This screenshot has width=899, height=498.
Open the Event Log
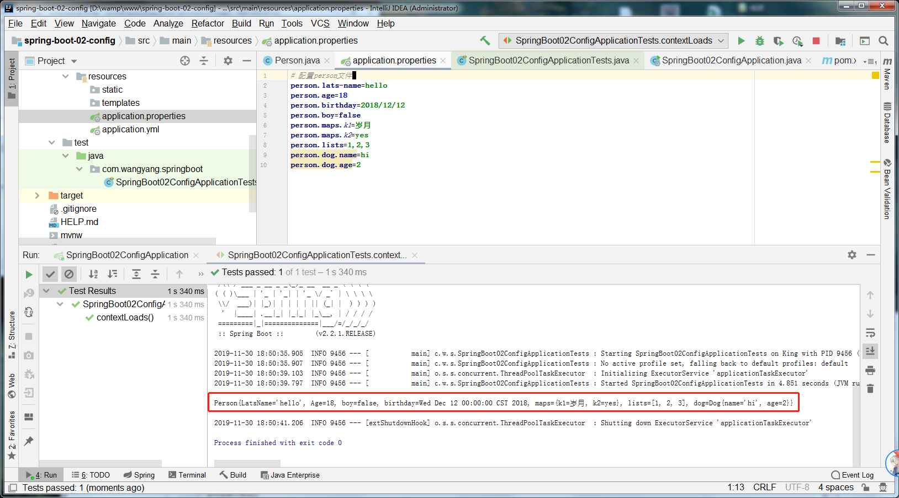tap(853, 475)
